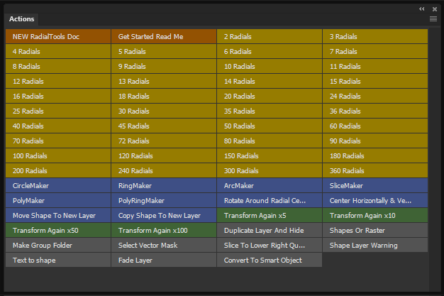Start the PolyRingMaker action
This screenshot has width=444, height=296.
[164, 200]
